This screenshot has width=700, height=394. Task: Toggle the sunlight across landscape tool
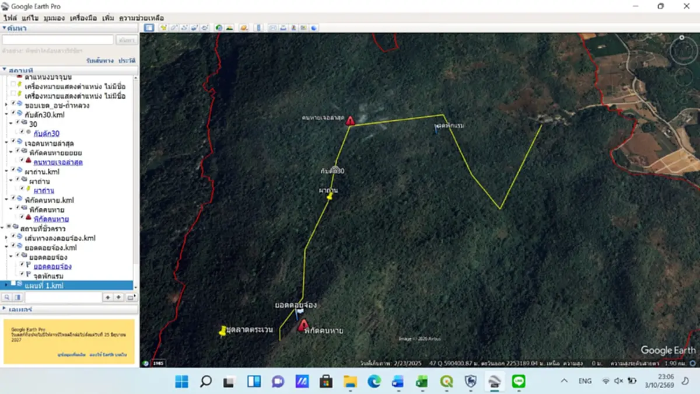tap(230, 27)
